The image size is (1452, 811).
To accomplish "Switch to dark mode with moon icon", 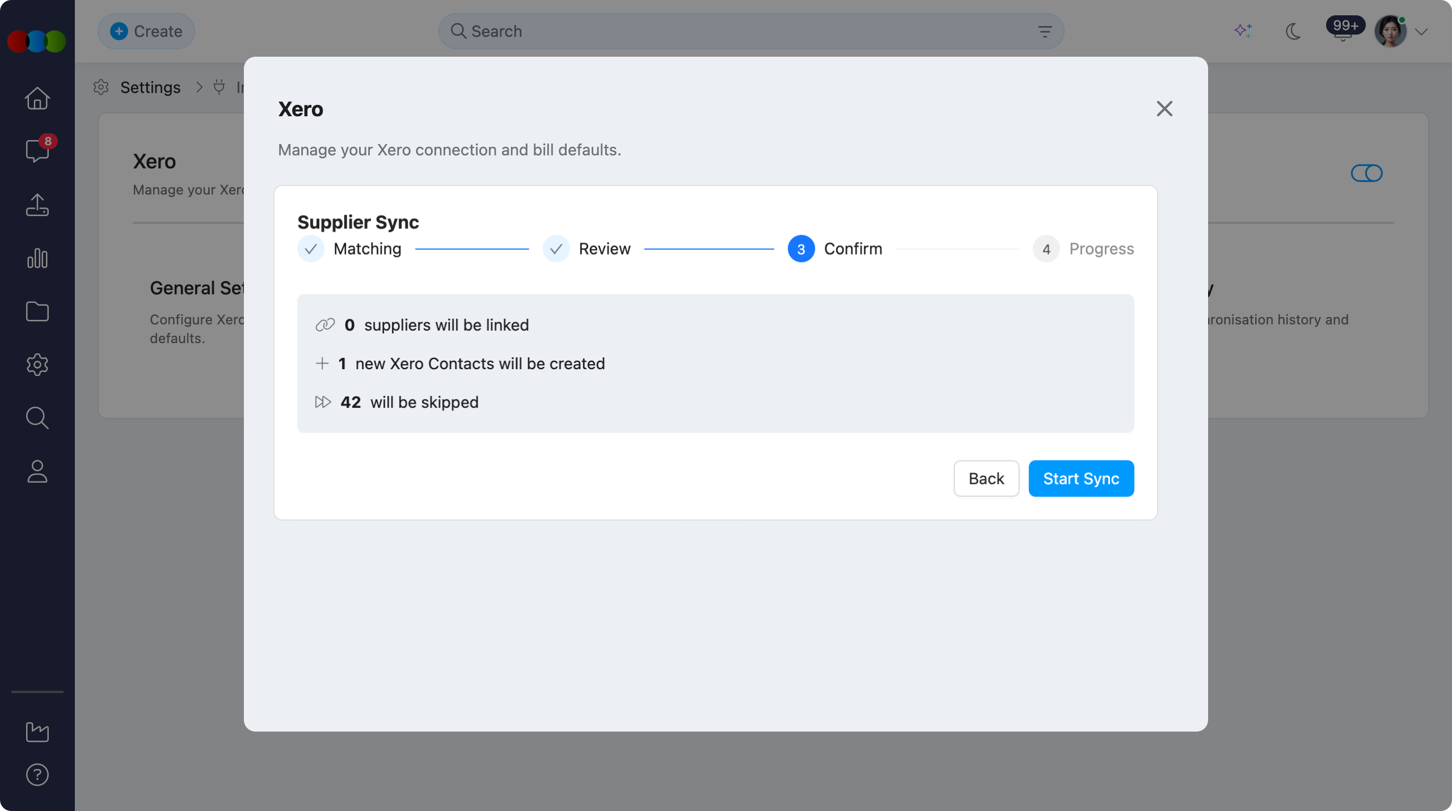I will (x=1293, y=31).
